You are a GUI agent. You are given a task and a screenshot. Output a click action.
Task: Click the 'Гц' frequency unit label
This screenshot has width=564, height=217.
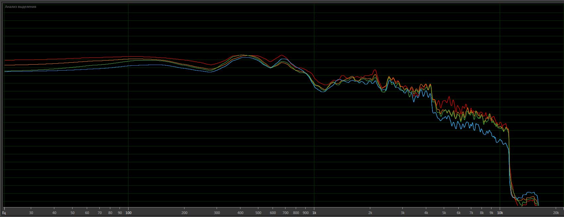(x=4, y=213)
